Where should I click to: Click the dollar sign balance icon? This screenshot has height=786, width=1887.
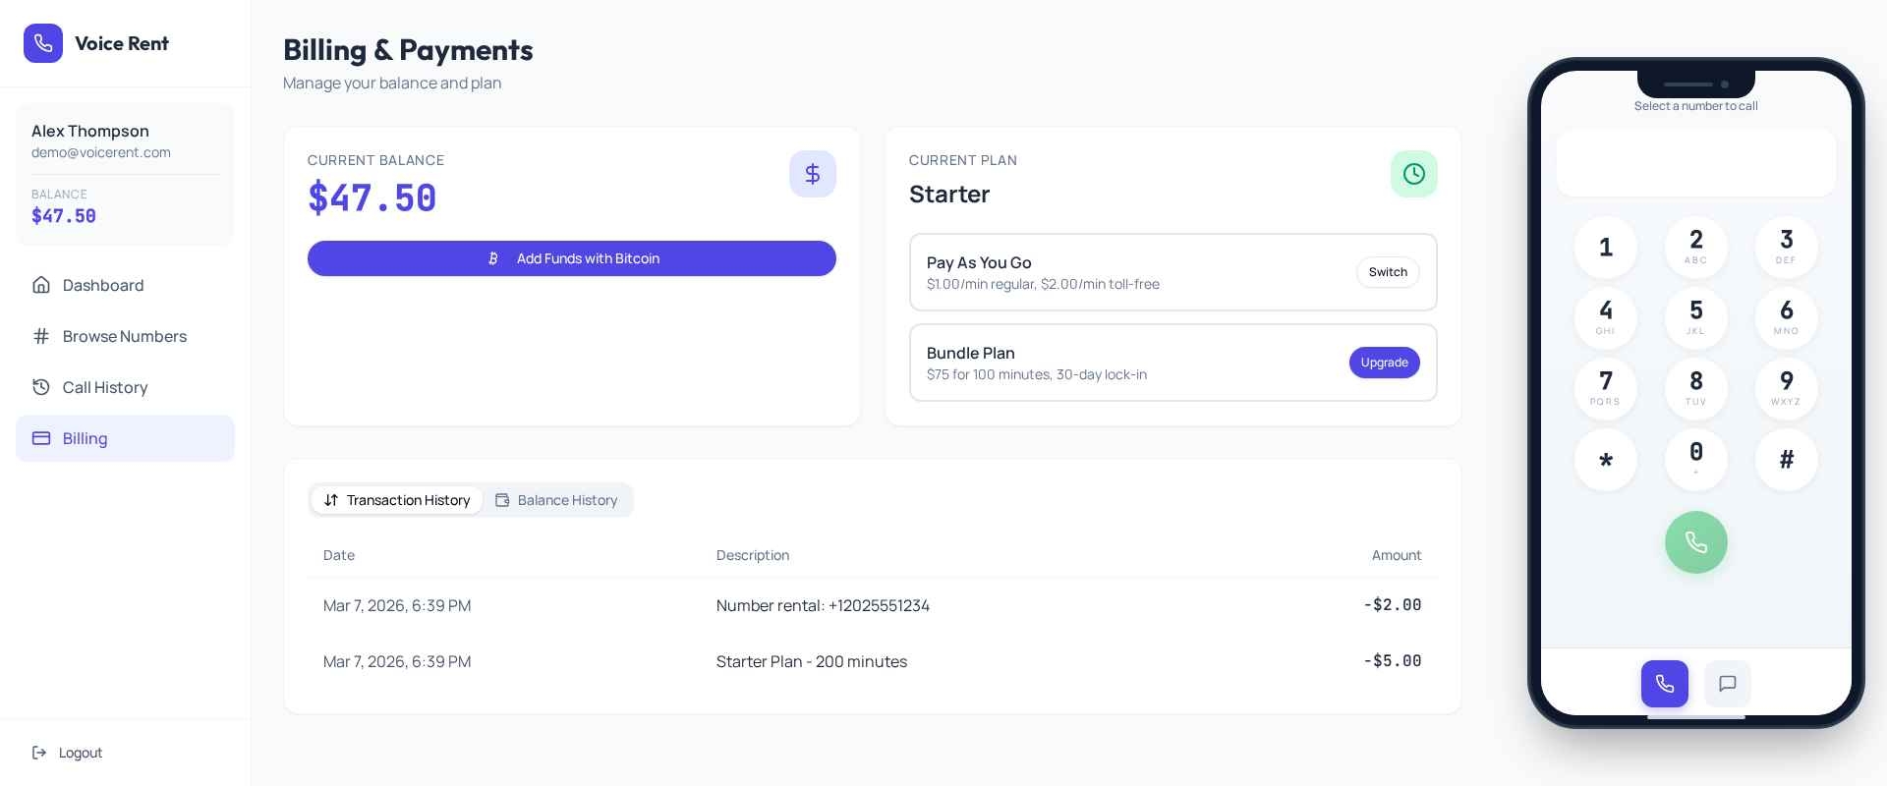click(812, 174)
